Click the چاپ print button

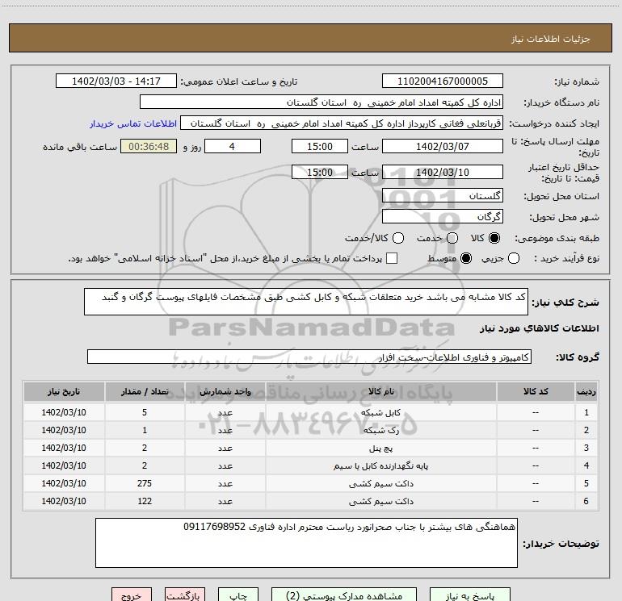point(238,595)
